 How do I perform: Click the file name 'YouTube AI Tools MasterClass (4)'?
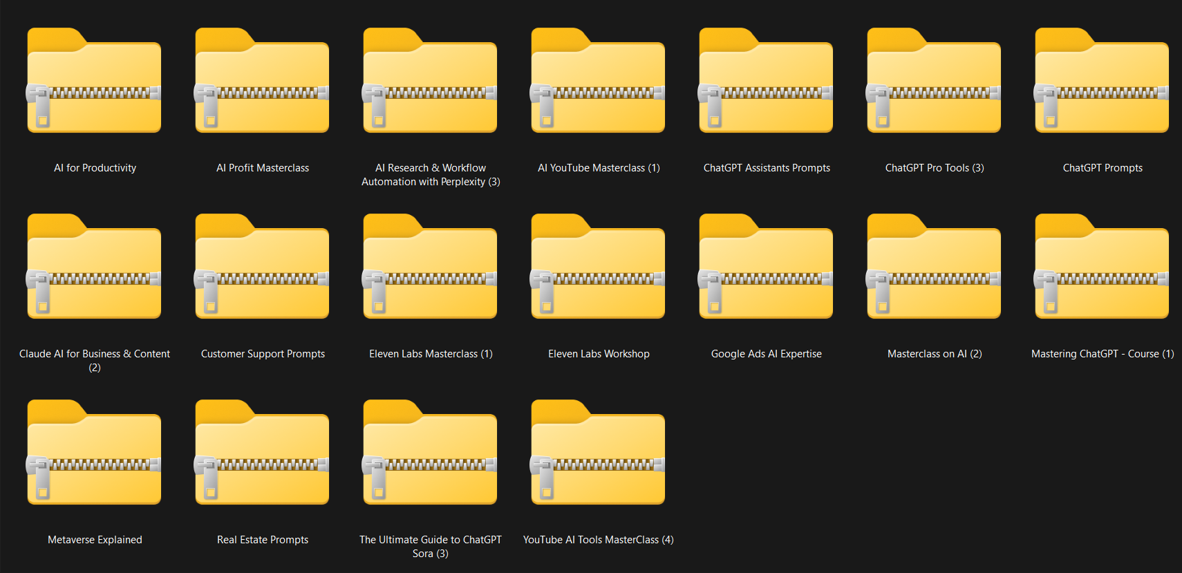coord(599,540)
